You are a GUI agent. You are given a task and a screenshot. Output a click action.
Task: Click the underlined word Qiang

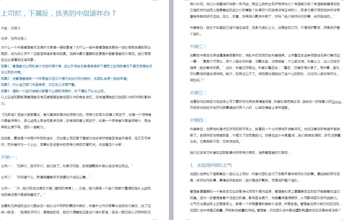(x=336, y=102)
